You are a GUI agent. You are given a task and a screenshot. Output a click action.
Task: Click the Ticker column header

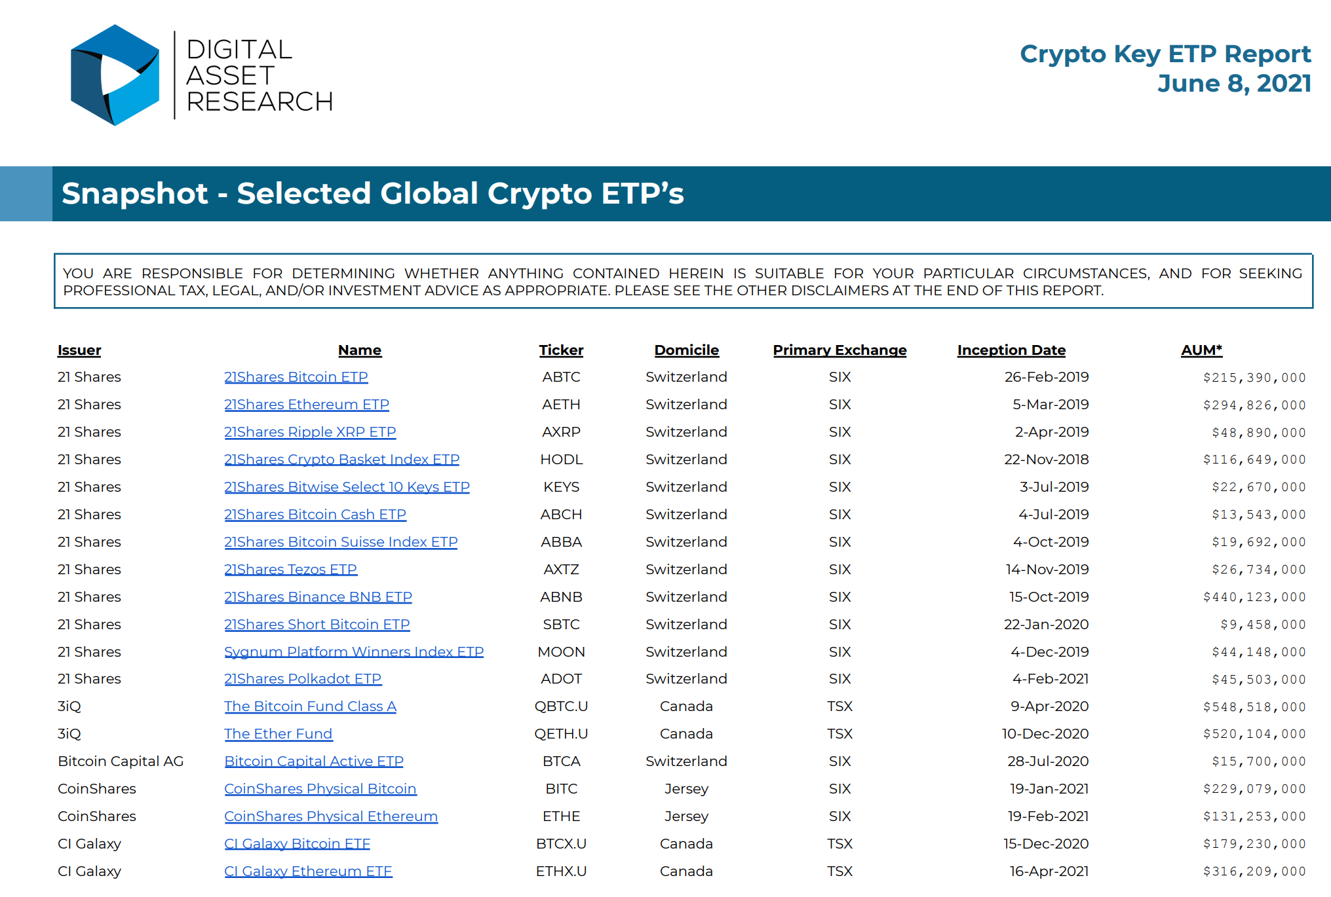coord(561,350)
